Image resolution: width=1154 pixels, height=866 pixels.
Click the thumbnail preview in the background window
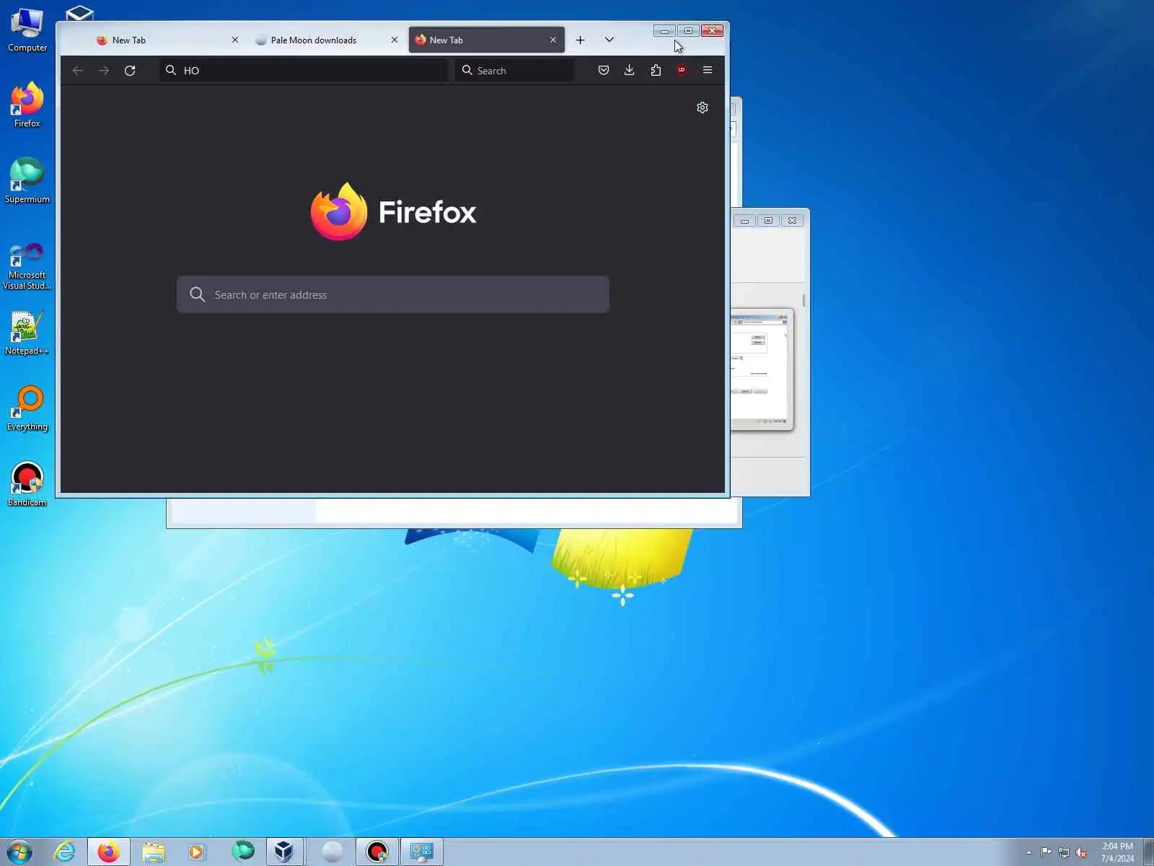point(762,369)
